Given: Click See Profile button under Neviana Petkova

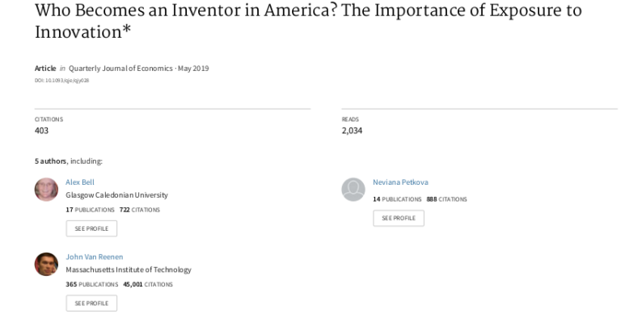Looking at the screenshot, I should pos(399,218).
